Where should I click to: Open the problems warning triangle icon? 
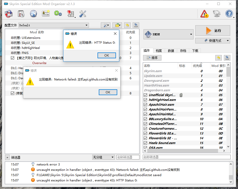(x=204, y=14)
